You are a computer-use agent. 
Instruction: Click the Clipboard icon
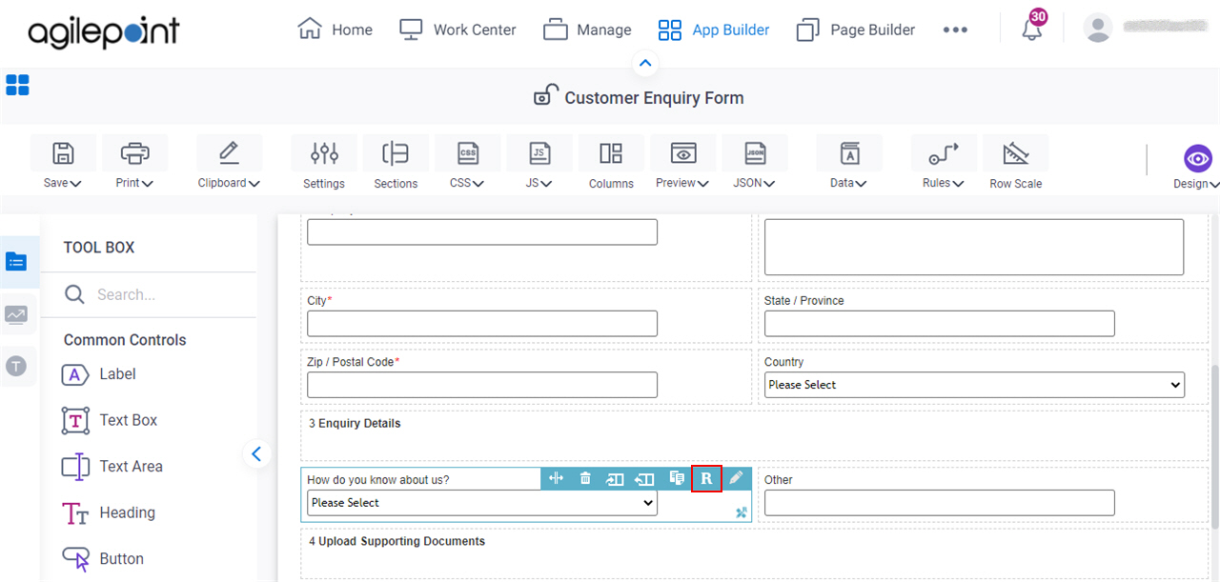pyautogui.click(x=229, y=152)
